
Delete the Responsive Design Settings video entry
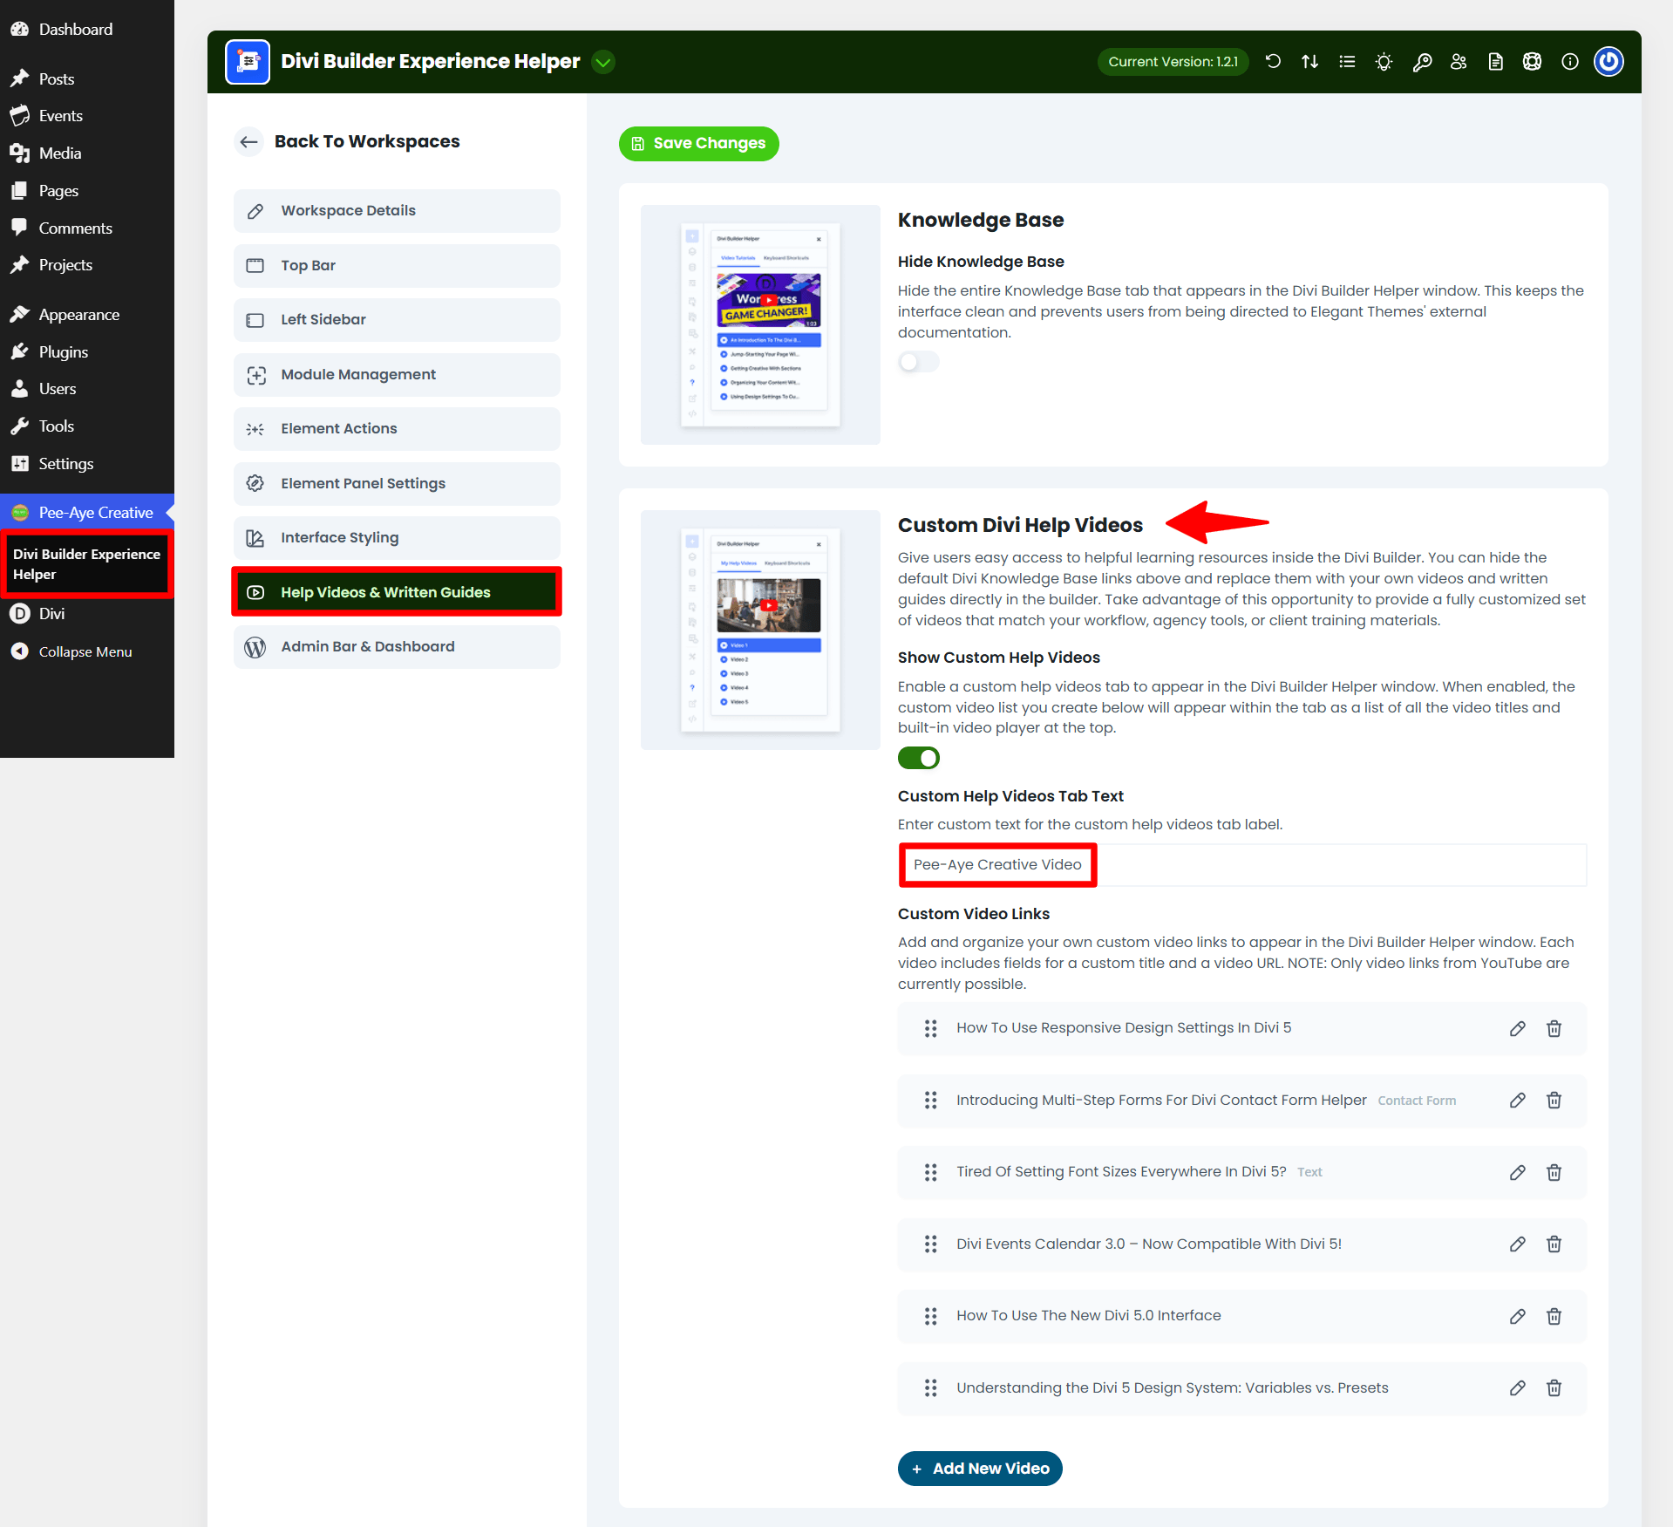pyautogui.click(x=1554, y=1028)
